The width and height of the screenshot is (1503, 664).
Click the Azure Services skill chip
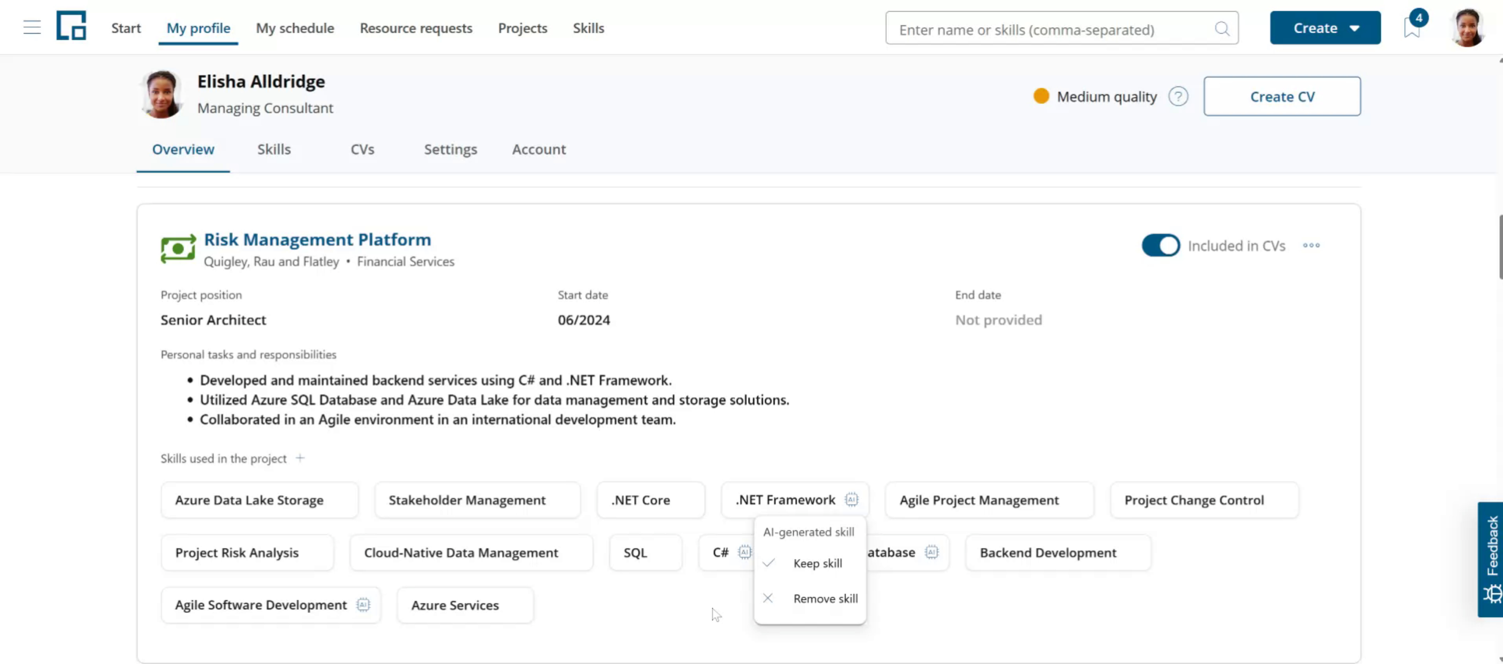tap(465, 605)
